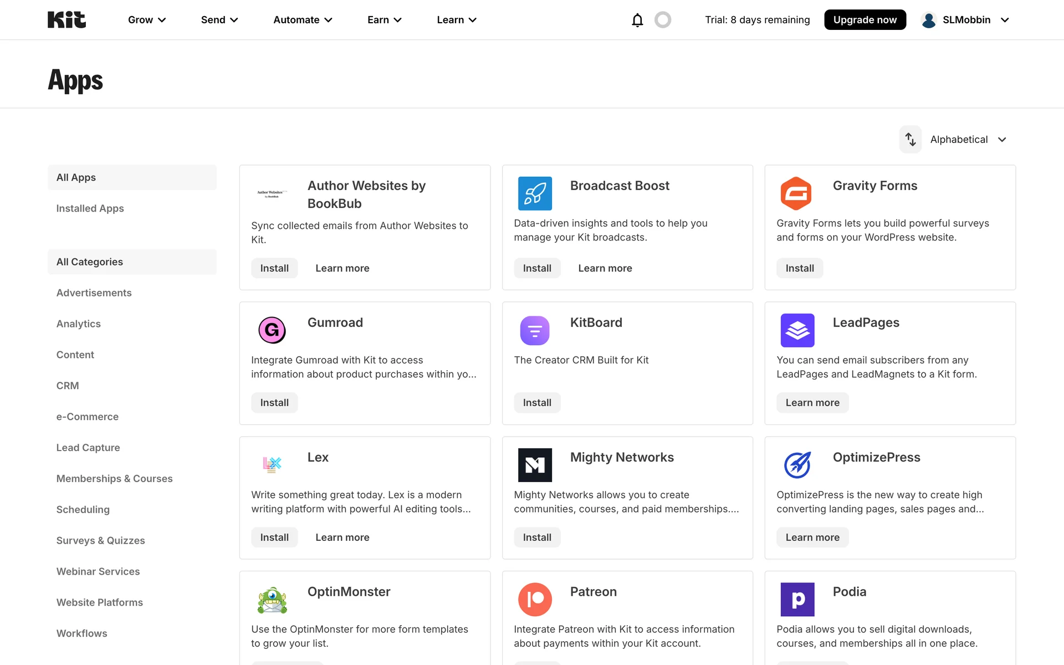This screenshot has width=1064, height=665.
Task: Select Installed Apps in sidebar
Action: [x=90, y=208]
